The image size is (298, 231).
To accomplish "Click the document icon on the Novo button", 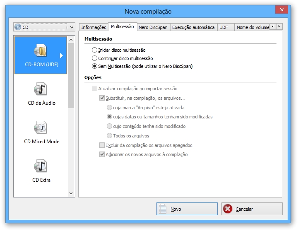I will tap(163, 209).
